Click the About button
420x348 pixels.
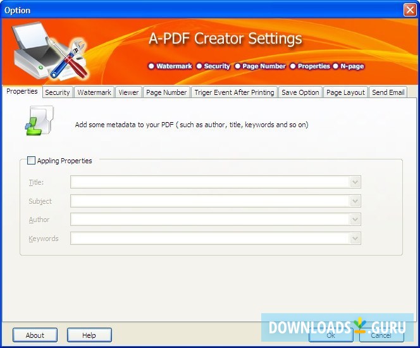pos(35,335)
